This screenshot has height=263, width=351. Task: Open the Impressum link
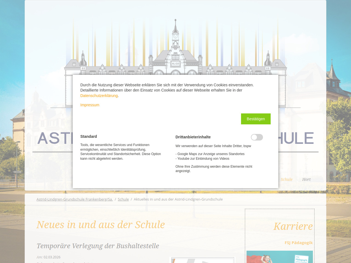(90, 105)
